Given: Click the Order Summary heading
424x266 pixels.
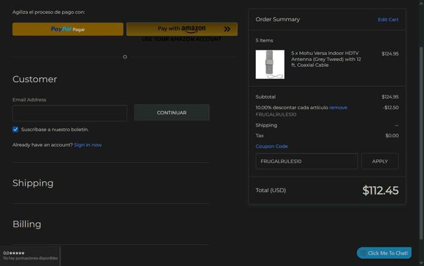Looking at the screenshot, I should [278, 19].
